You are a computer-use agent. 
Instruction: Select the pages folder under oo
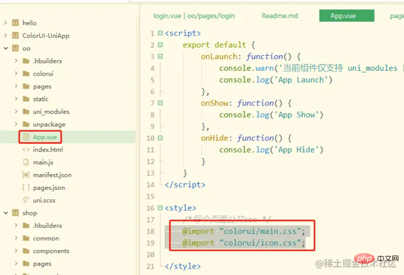[42, 87]
